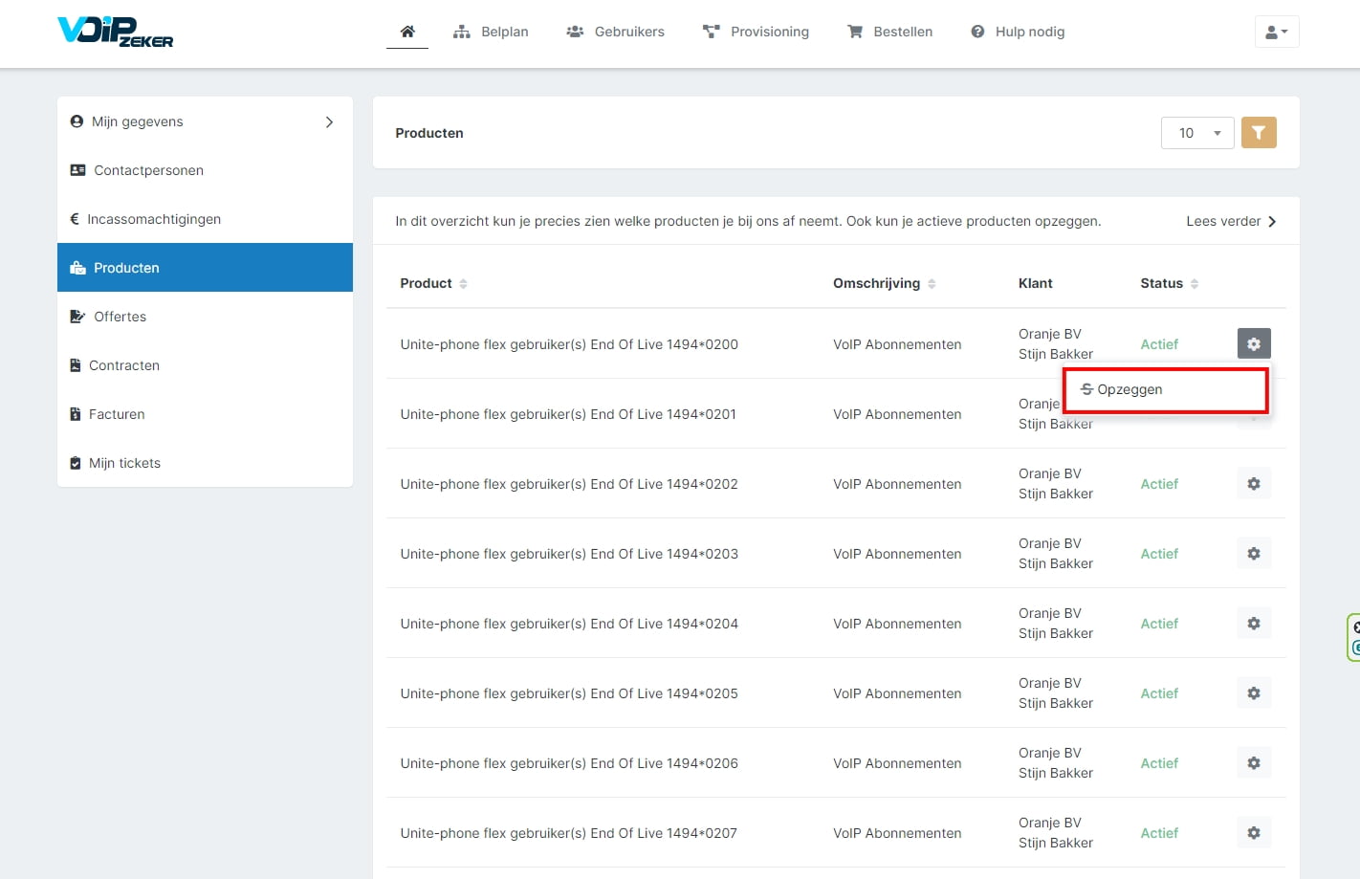Click product name ending 1494*0202

click(x=569, y=484)
